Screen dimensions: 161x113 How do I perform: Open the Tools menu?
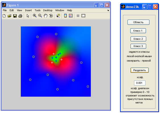point(38,10)
